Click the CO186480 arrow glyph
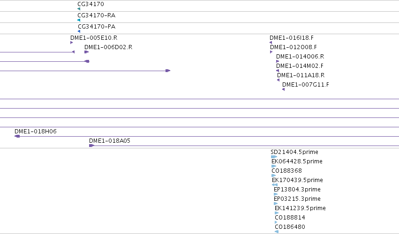Image resolution: width=399 pixels, height=234 pixels. point(277,232)
